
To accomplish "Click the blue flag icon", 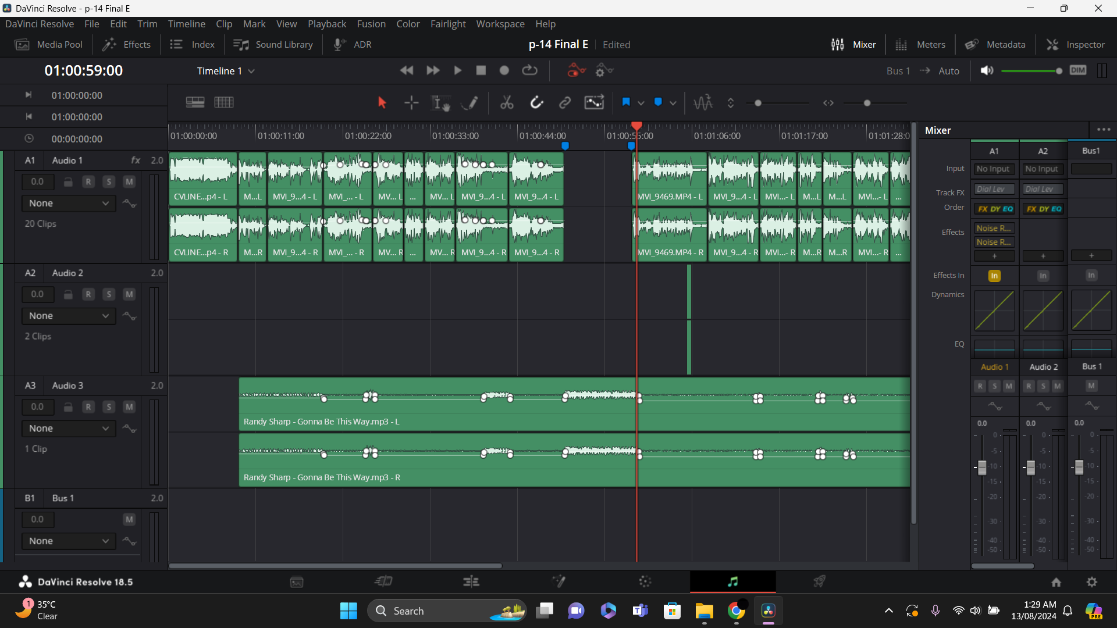I will click(x=626, y=102).
